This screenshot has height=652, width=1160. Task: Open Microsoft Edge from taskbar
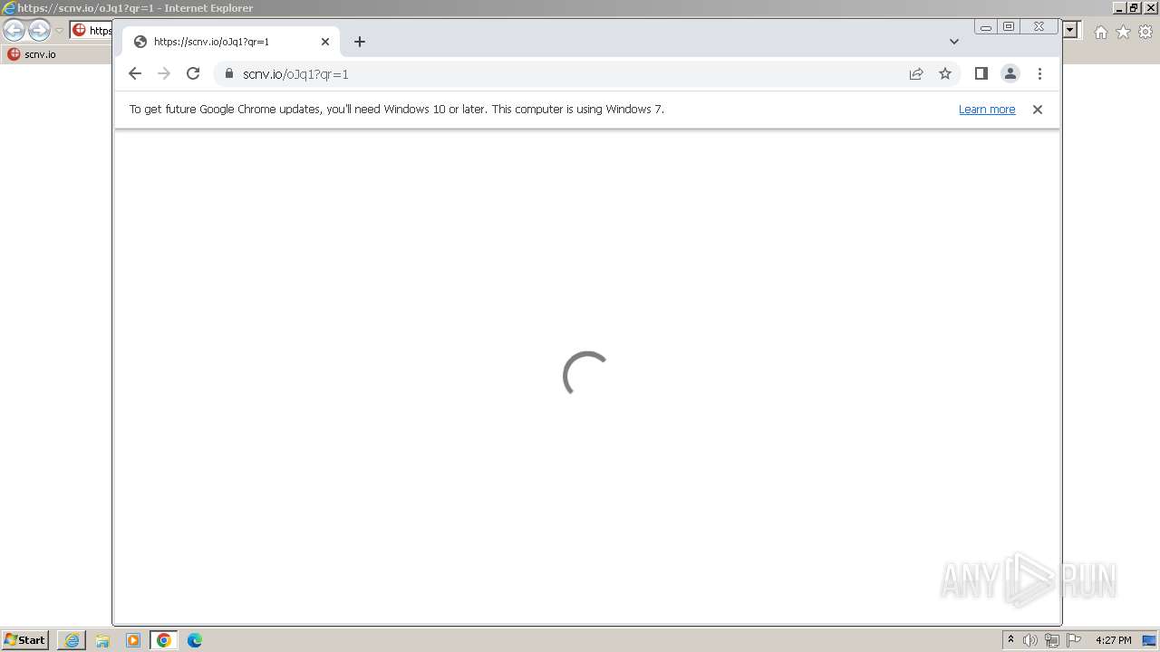tap(195, 640)
